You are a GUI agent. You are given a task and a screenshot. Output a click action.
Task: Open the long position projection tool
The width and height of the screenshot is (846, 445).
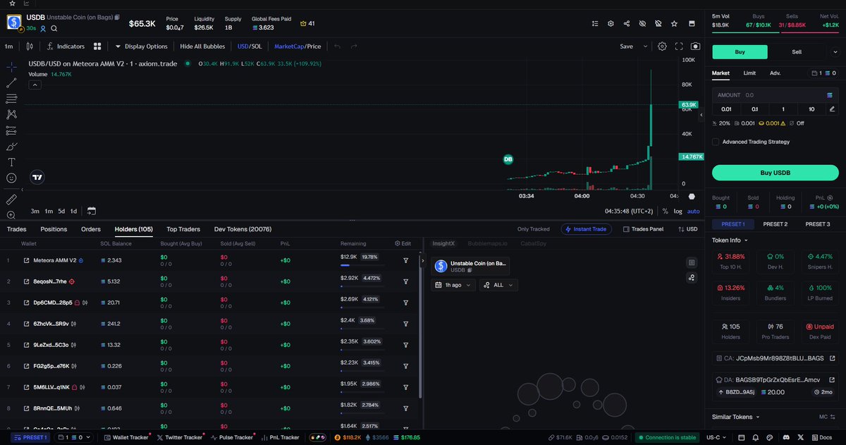click(12, 130)
